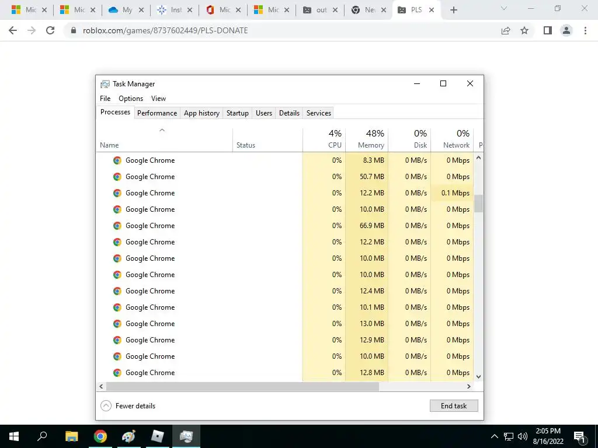598x448 pixels.
Task: Select Chrome process using 66.9 MB
Action: click(x=285, y=226)
